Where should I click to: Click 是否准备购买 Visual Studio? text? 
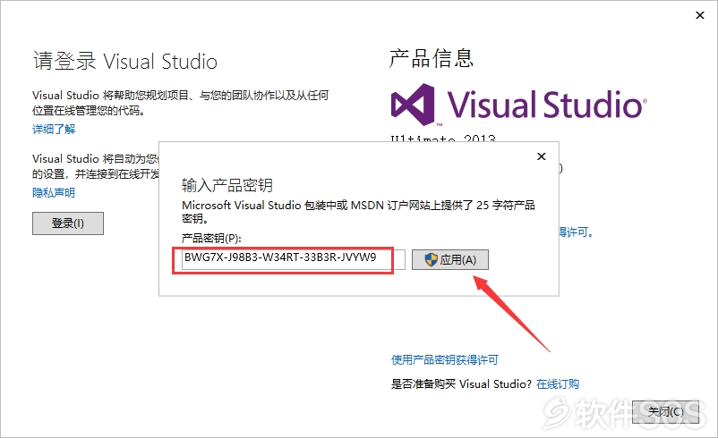[x=461, y=384]
